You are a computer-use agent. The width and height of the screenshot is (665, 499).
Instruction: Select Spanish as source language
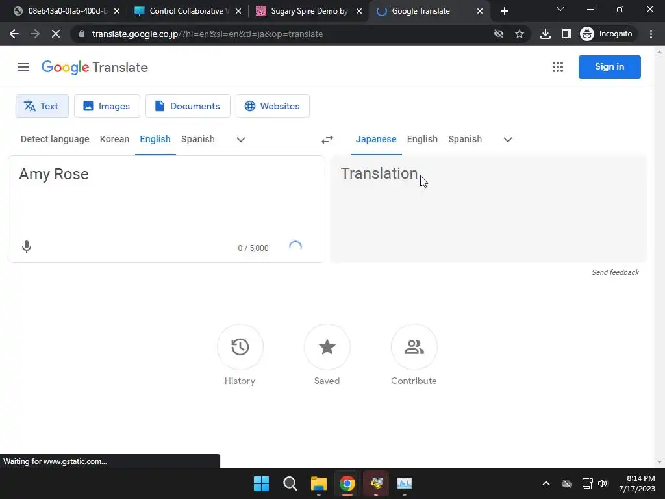pos(197,139)
